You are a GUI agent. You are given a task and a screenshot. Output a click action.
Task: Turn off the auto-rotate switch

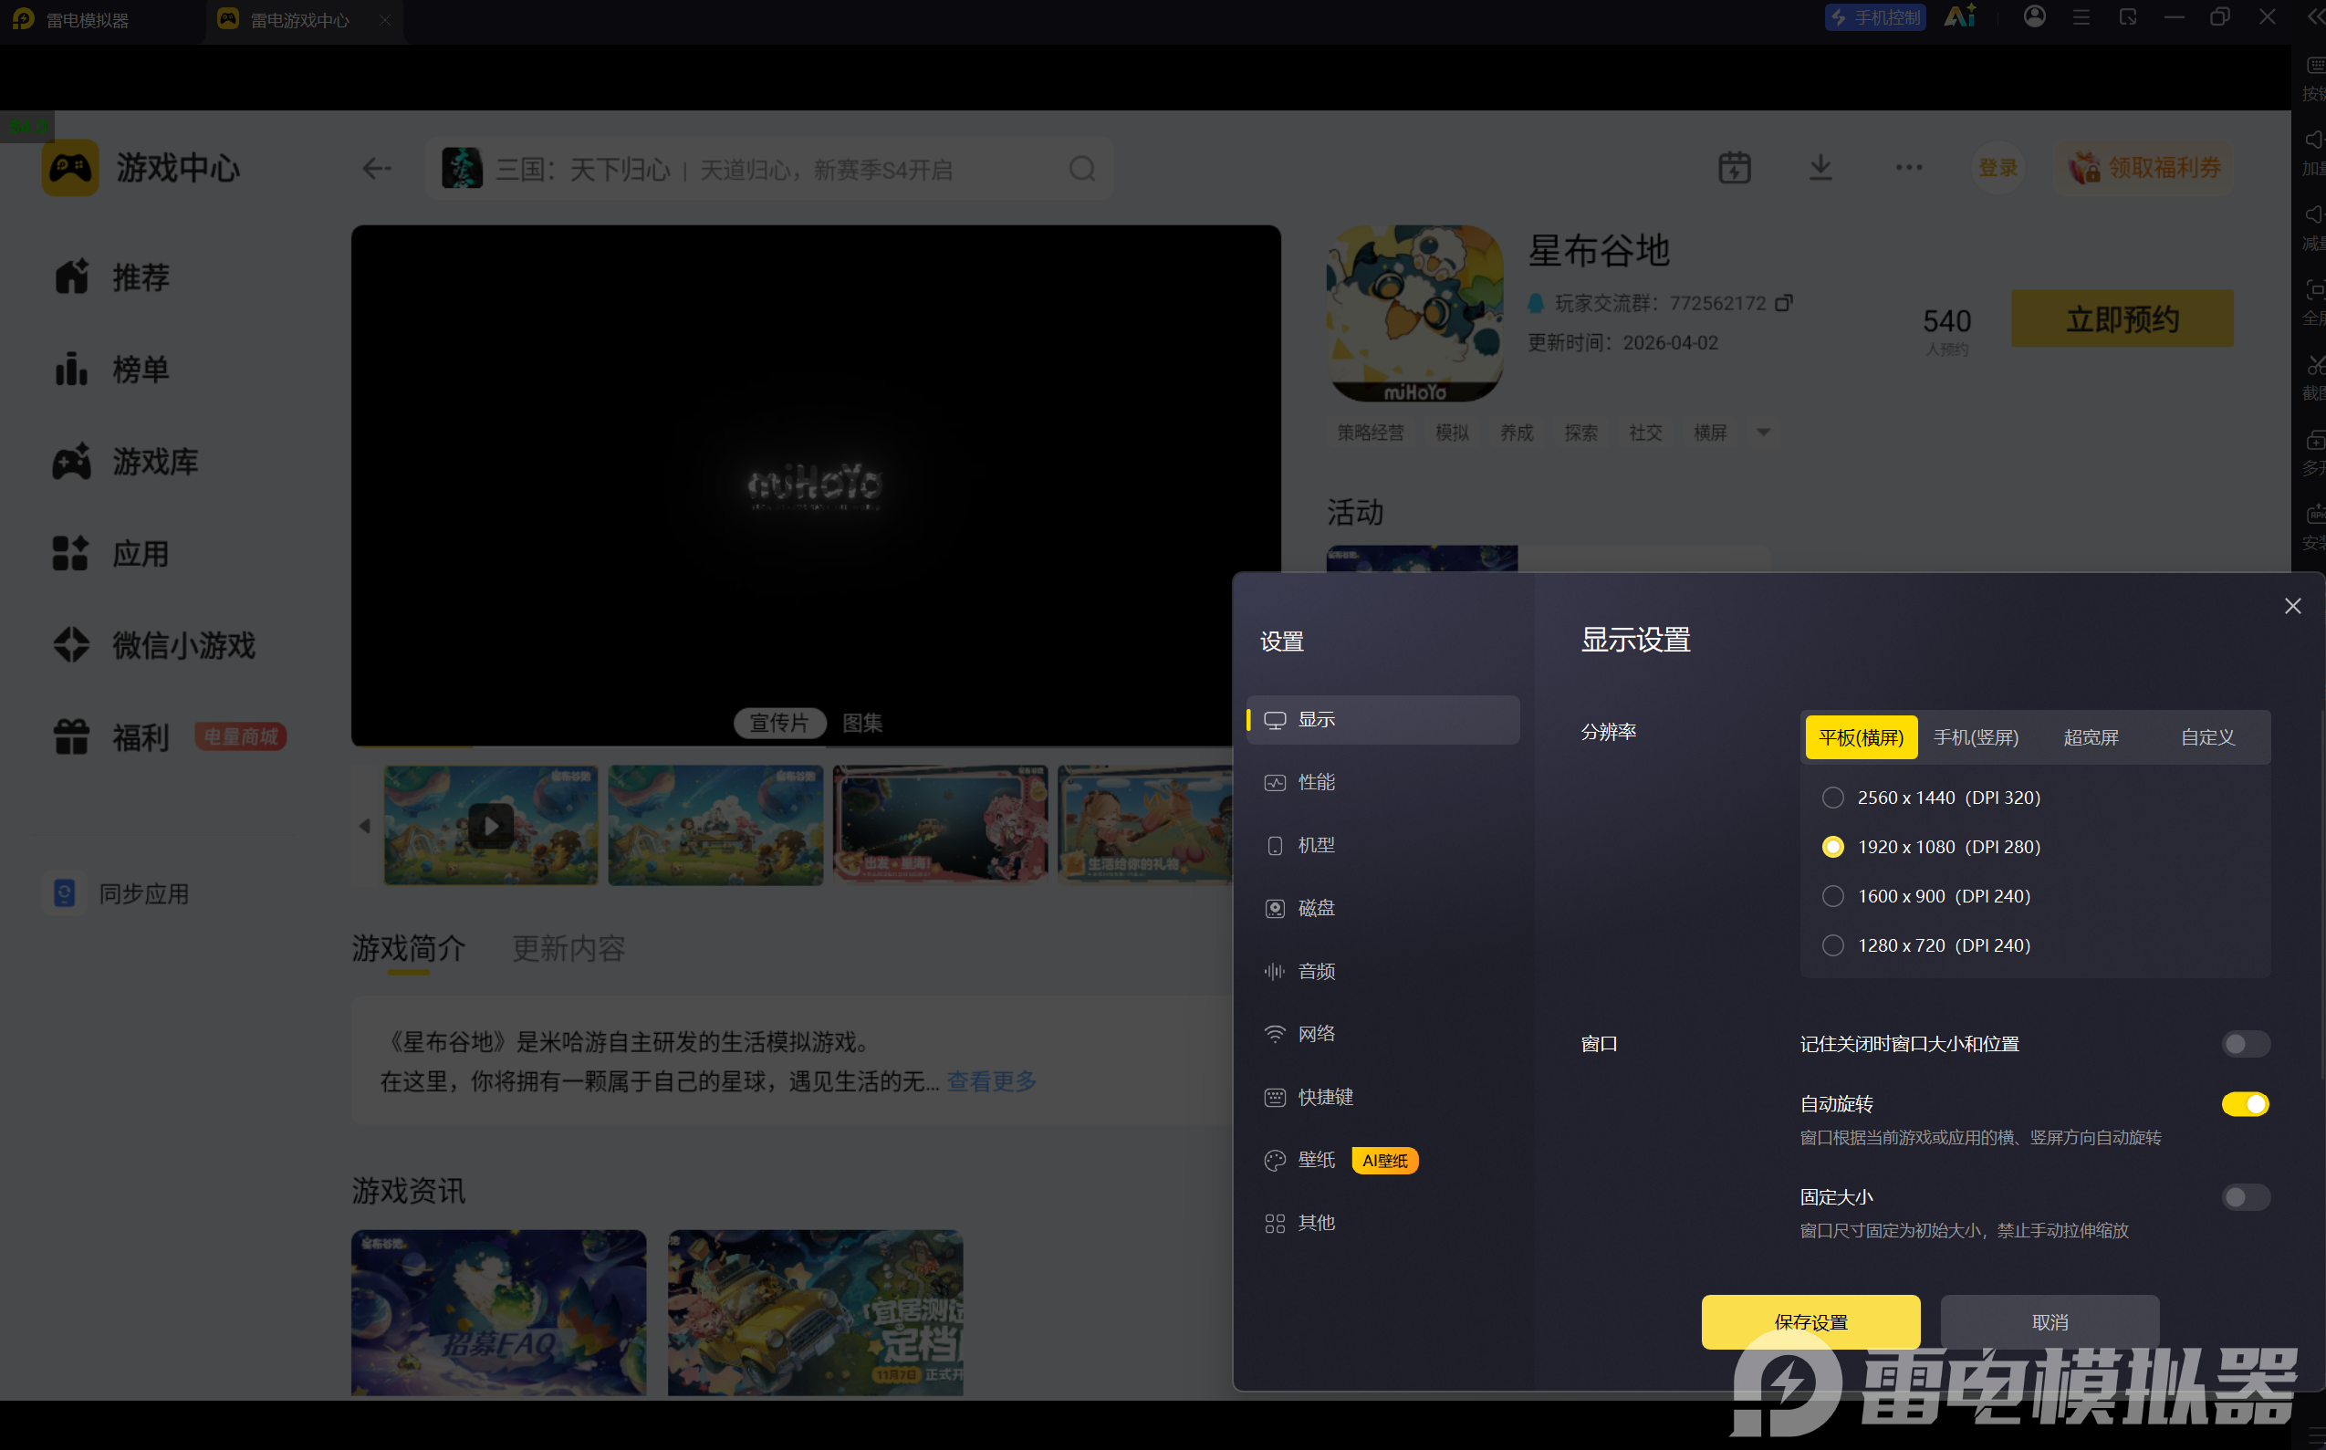click(x=2245, y=1104)
